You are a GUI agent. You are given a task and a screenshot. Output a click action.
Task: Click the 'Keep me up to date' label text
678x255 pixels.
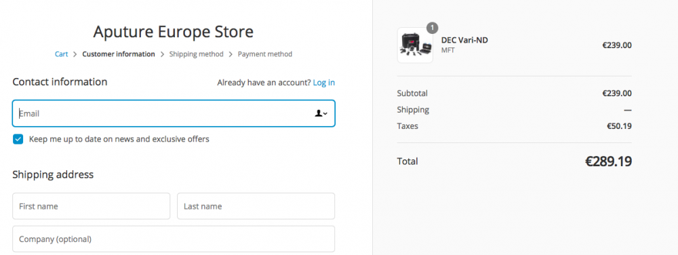point(119,139)
